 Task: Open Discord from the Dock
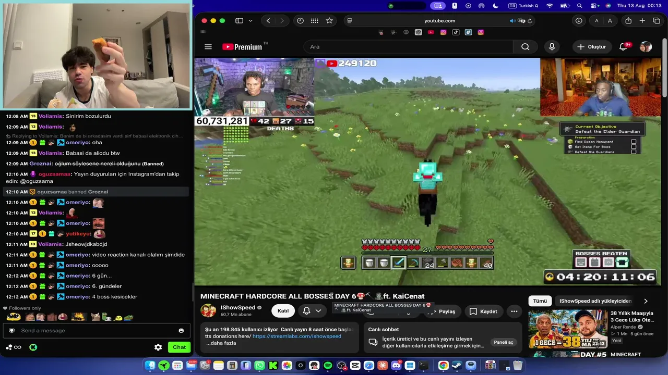(x=396, y=366)
